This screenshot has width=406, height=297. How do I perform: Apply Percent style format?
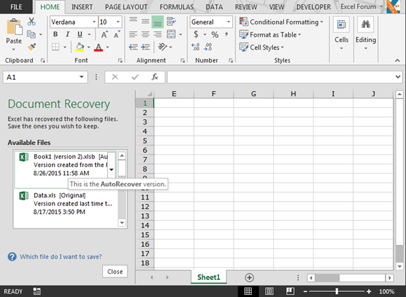point(215,34)
